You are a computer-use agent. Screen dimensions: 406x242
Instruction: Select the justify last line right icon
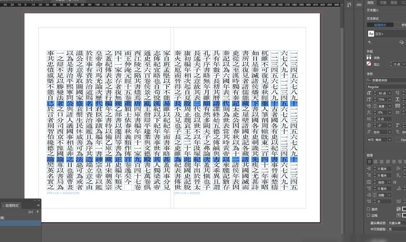point(399,162)
